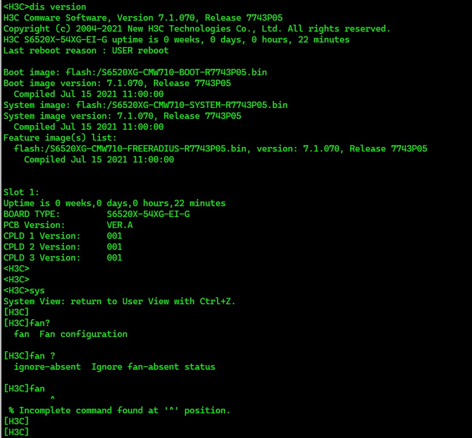Image resolution: width=472 pixels, height=438 pixels.
Task: Click the 'System View: return to User View' message
Action: click(119, 301)
